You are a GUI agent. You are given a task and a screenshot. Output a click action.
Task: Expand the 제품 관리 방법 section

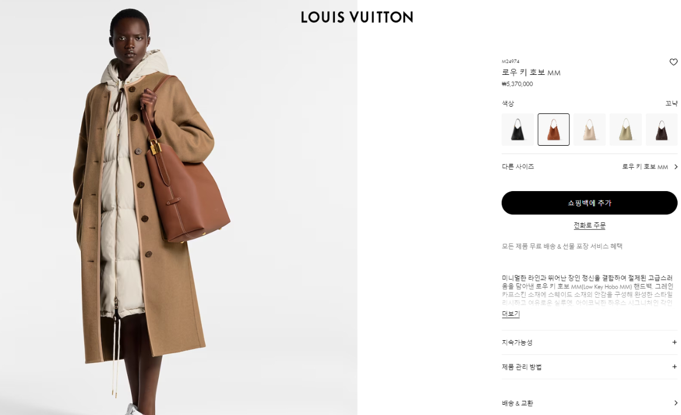click(x=590, y=367)
